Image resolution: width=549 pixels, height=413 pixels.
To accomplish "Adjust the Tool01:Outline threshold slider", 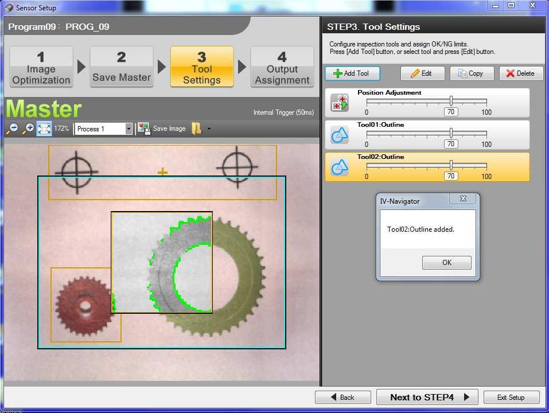I will click(x=451, y=133).
